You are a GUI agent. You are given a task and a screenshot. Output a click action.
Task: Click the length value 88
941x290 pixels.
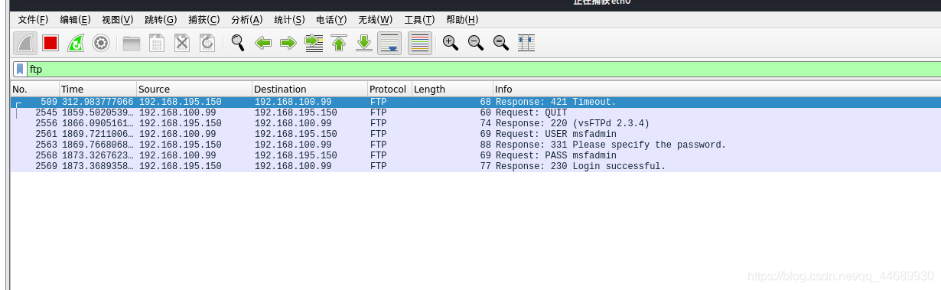pyautogui.click(x=486, y=145)
